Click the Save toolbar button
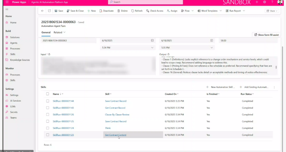The height and width of the screenshot is (152, 286). pyautogui.click(x=59, y=11)
